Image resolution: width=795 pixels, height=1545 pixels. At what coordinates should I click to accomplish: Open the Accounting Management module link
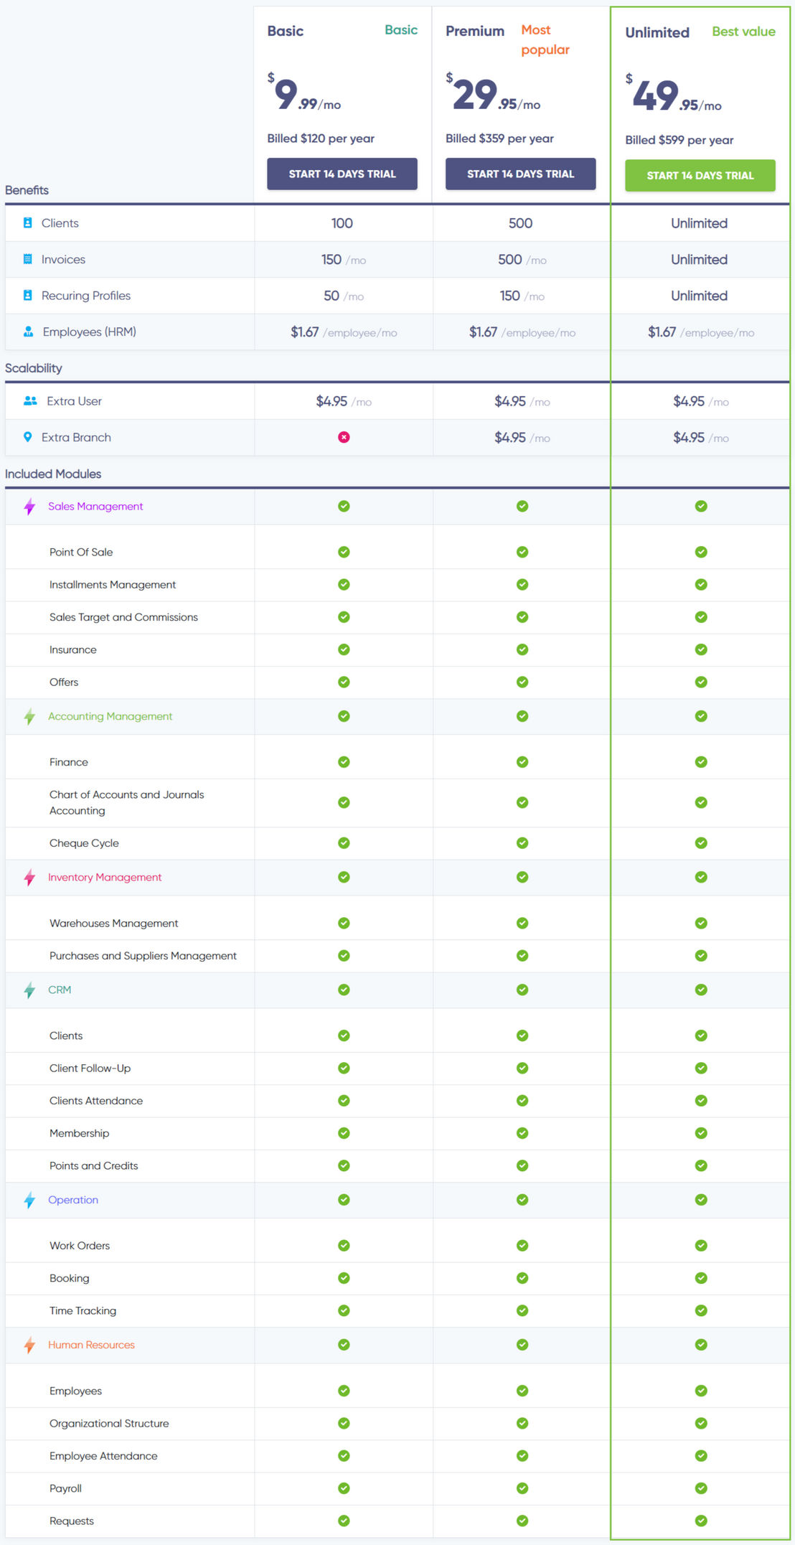click(110, 716)
